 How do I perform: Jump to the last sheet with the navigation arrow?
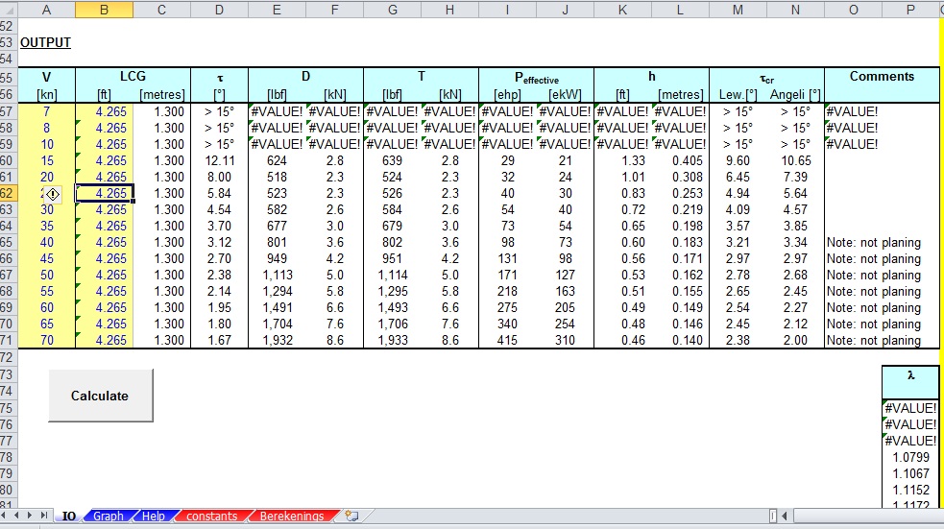pyautogui.click(x=45, y=517)
